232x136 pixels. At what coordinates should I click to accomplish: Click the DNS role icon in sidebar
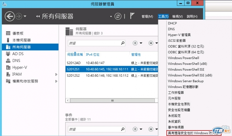click(x=8, y=60)
